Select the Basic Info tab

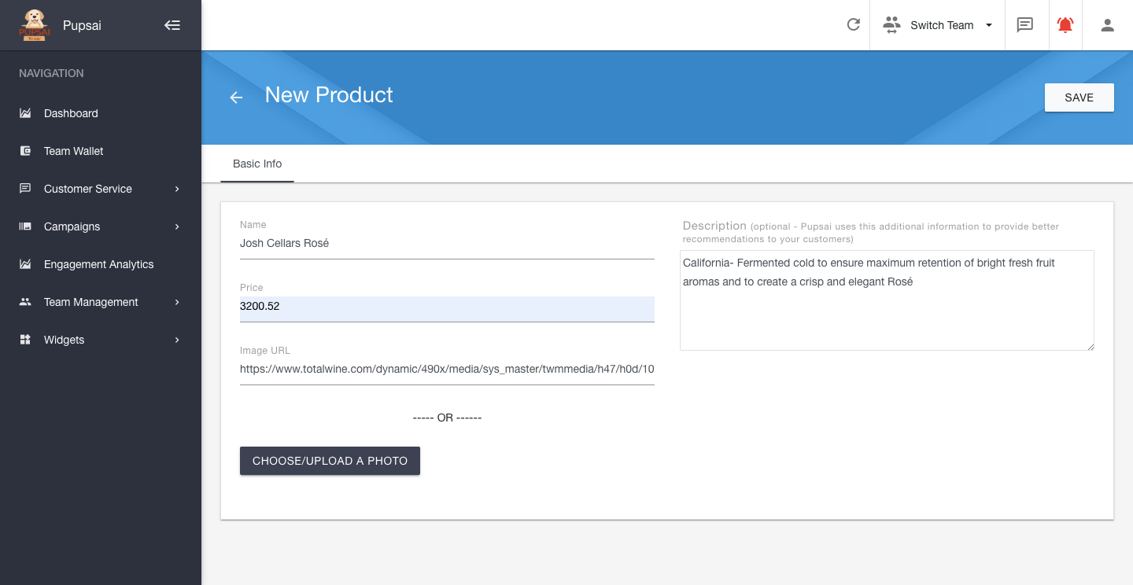point(257,164)
